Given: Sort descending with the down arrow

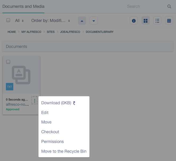Looking at the screenshot, I should tap(94, 21).
